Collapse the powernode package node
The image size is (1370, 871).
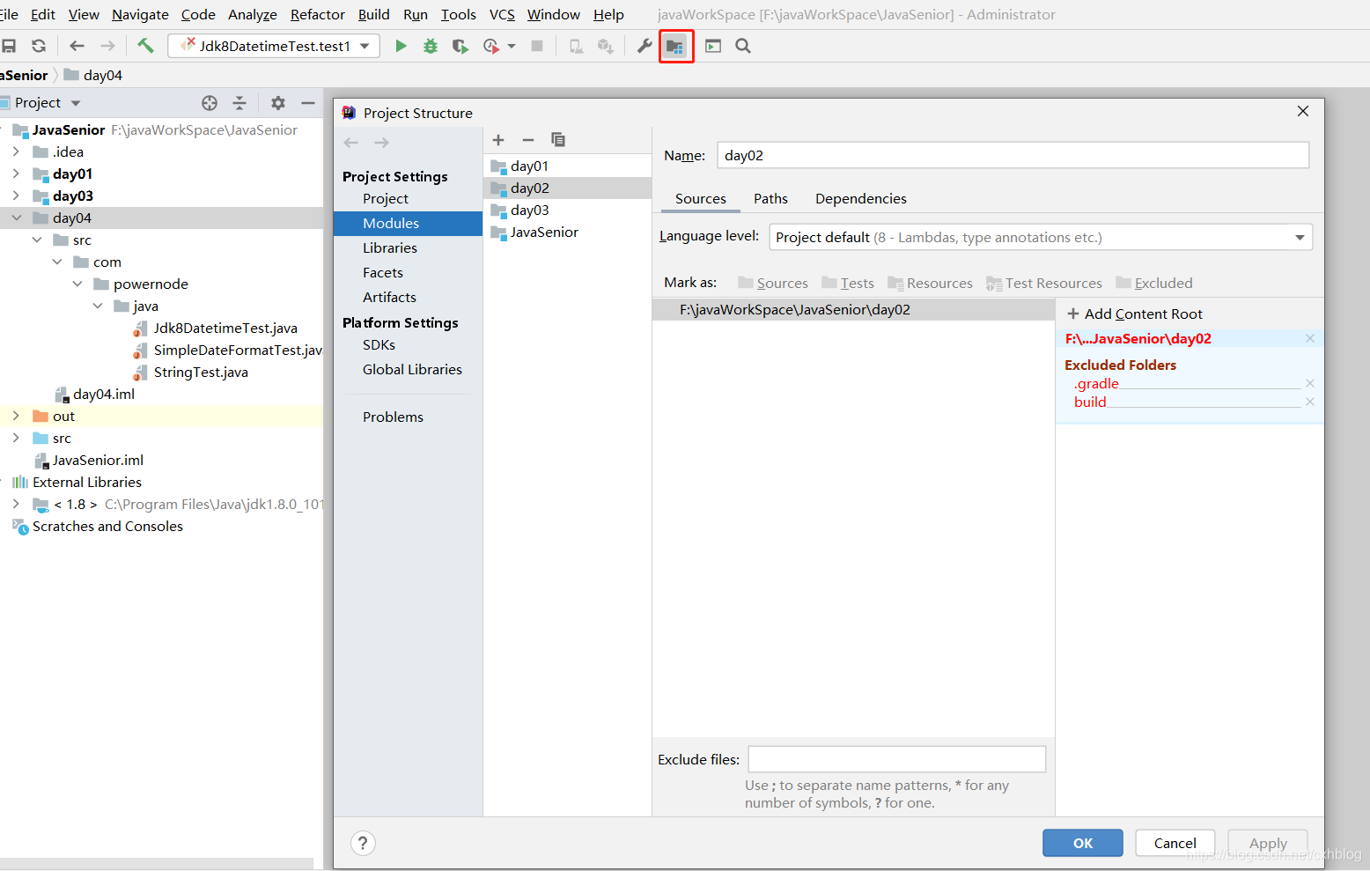(x=77, y=284)
